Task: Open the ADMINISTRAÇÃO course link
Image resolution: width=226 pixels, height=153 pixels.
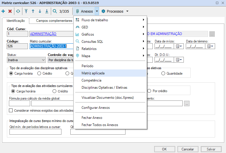Action: pyautogui.click(x=43, y=34)
